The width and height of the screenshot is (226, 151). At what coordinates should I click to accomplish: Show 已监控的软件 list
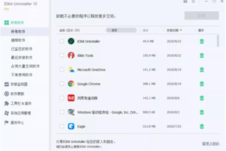click(21, 49)
